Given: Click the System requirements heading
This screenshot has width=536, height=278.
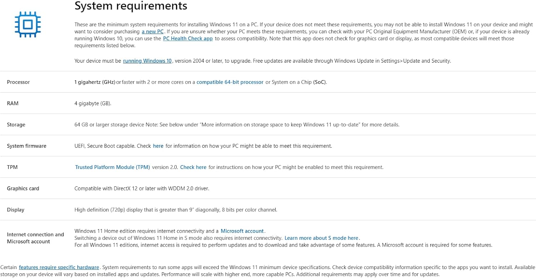Looking at the screenshot, I should pyautogui.click(x=130, y=6).
